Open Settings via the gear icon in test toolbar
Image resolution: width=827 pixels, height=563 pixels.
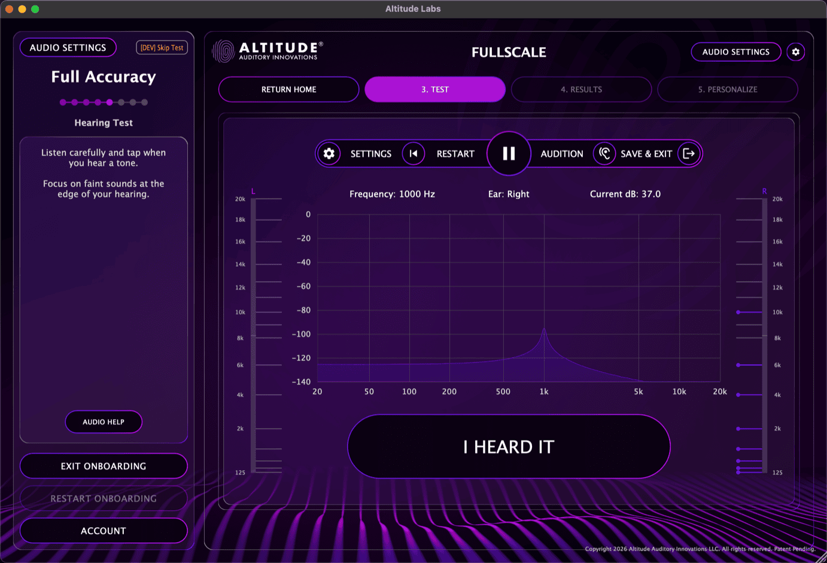(x=329, y=153)
